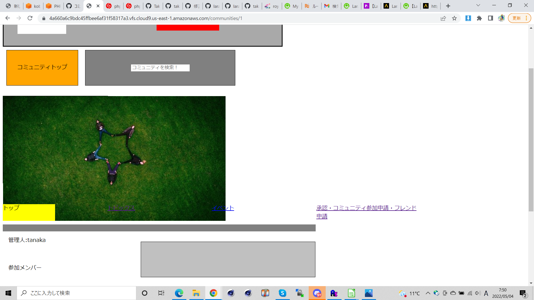Click the コミュニティを検索！ search field
The width and height of the screenshot is (534, 300).
pos(160,68)
